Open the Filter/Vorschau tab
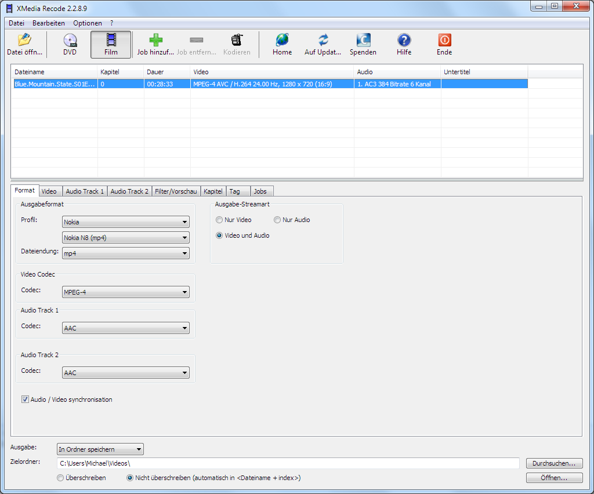Screen dimensions: 594x494 pyautogui.click(x=176, y=191)
